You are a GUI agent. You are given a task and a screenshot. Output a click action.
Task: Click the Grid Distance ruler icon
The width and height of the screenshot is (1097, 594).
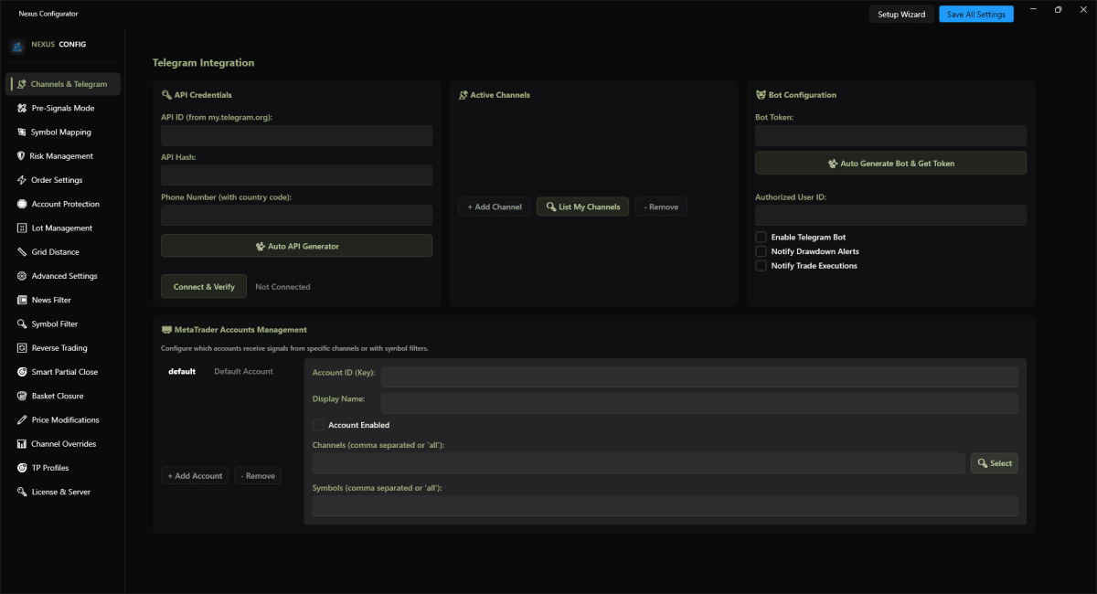pos(22,252)
